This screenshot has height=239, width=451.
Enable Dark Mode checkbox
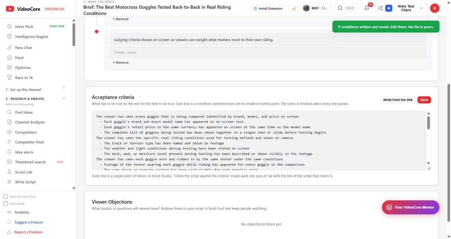tap(6, 204)
